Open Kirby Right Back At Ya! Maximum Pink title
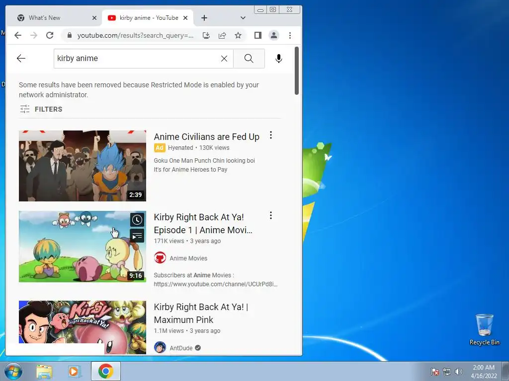 tap(201, 314)
